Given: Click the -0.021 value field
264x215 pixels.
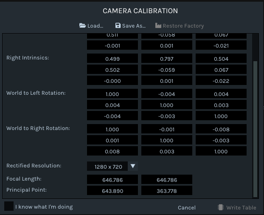Looking at the screenshot, I should pyautogui.click(x=221, y=45).
